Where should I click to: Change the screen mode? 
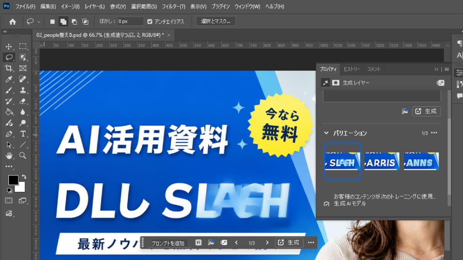23,201
